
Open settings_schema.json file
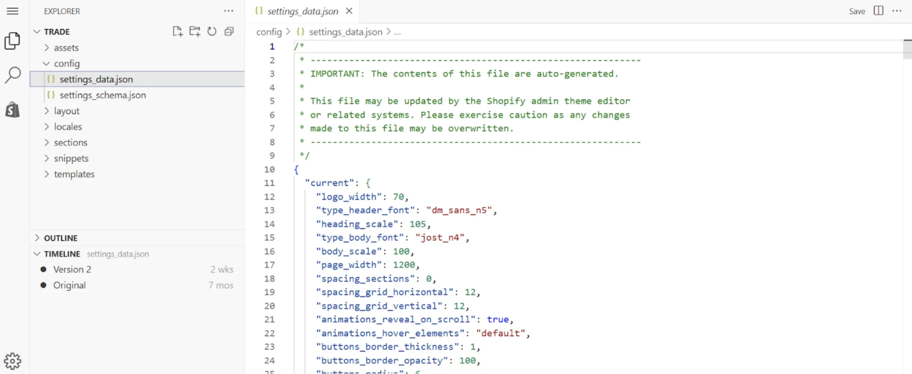(103, 95)
